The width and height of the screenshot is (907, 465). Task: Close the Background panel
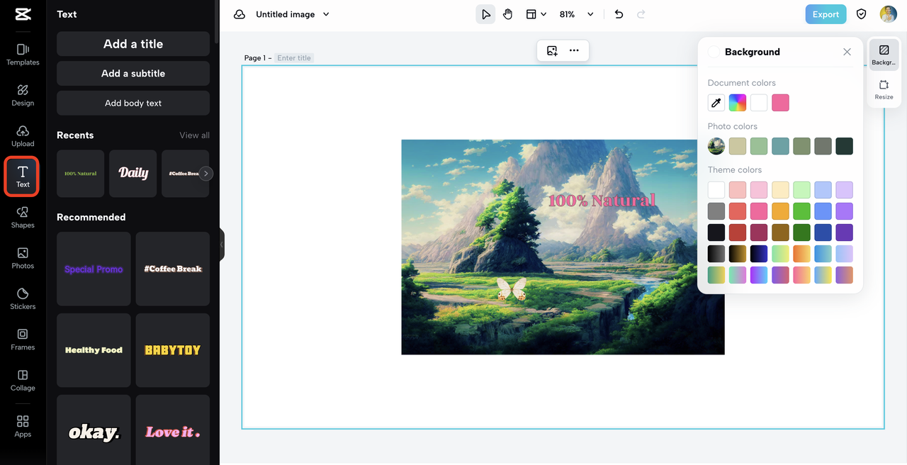(x=847, y=52)
